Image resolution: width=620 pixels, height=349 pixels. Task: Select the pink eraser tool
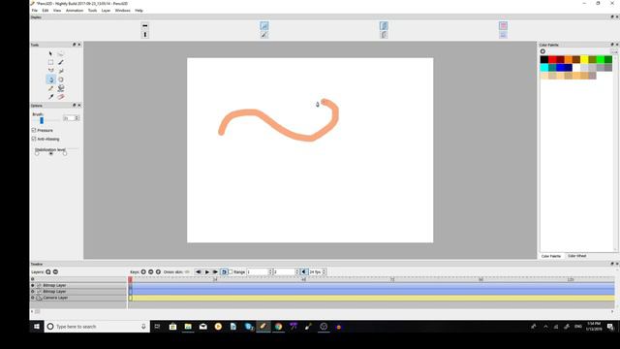[x=61, y=97]
